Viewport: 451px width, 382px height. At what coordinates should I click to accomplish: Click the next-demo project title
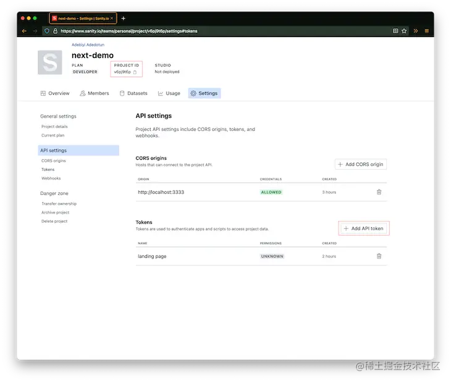pos(93,55)
